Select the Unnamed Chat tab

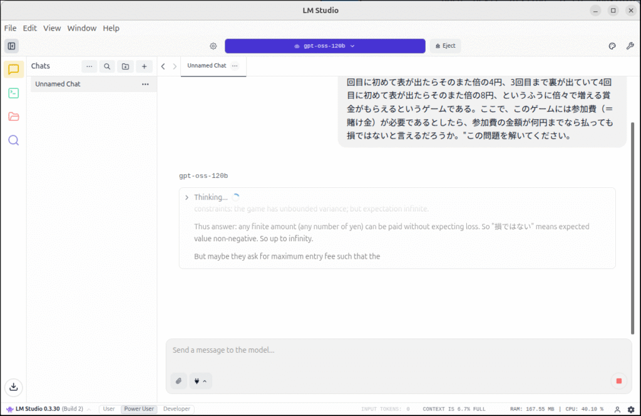(x=207, y=66)
